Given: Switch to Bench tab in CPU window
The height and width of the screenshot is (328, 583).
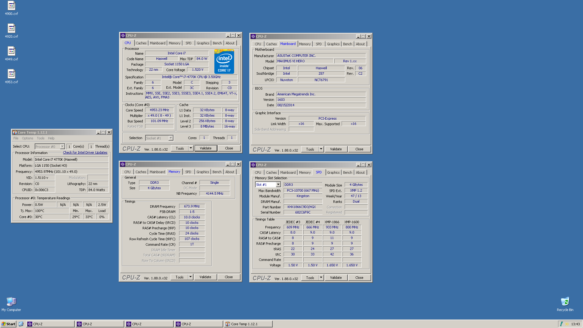Looking at the screenshot, I should [x=217, y=43].
